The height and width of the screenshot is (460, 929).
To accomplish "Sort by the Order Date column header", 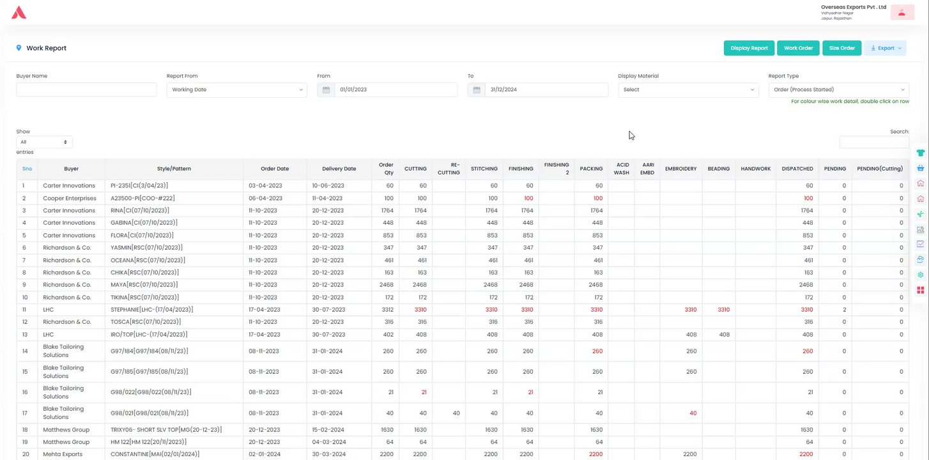I will tap(275, 169).
